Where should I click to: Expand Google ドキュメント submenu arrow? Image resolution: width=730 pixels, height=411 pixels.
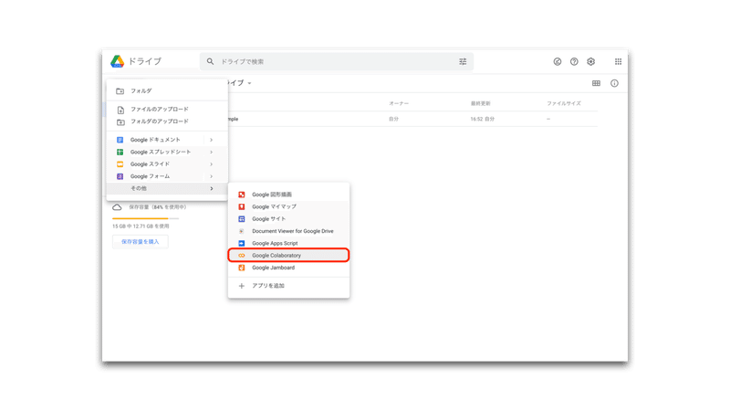tap(212, 140)
